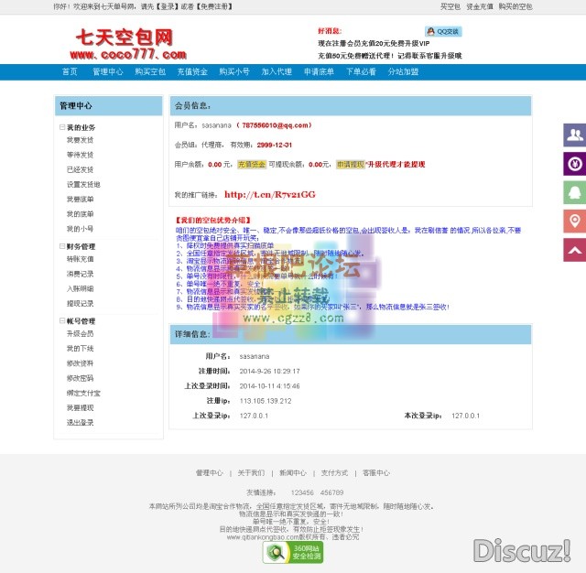
Task: Open 修改资料 in the sidebar
Action: [80, 363]
